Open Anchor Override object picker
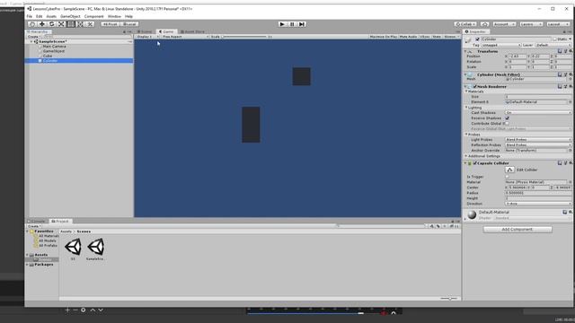575x323 pixels. [571, 151]
